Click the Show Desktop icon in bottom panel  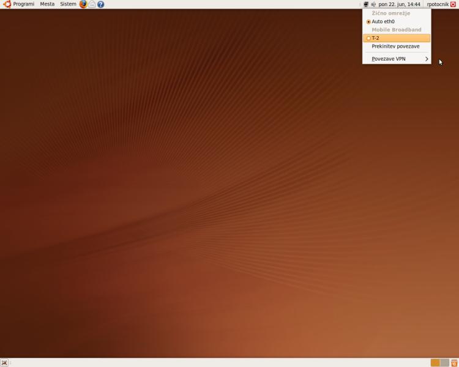(x=4, y=363)
